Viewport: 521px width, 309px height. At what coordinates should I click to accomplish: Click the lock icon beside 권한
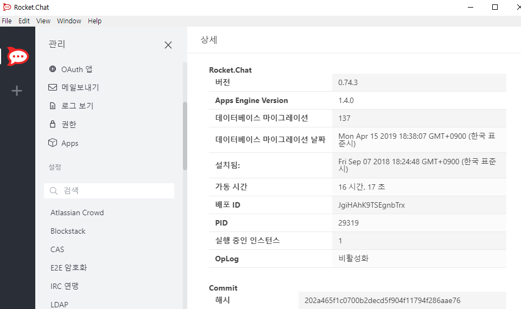pyautogui.click(x=53, y=124)
